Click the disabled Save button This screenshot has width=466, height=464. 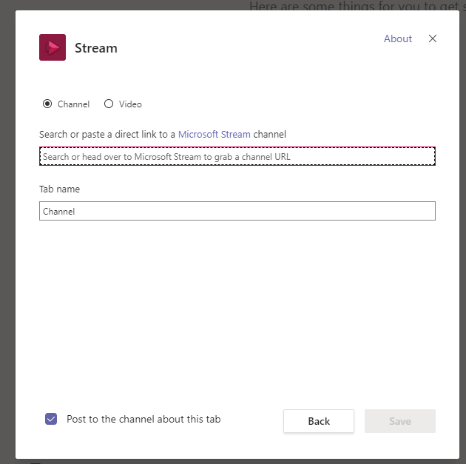pos(400,421)
